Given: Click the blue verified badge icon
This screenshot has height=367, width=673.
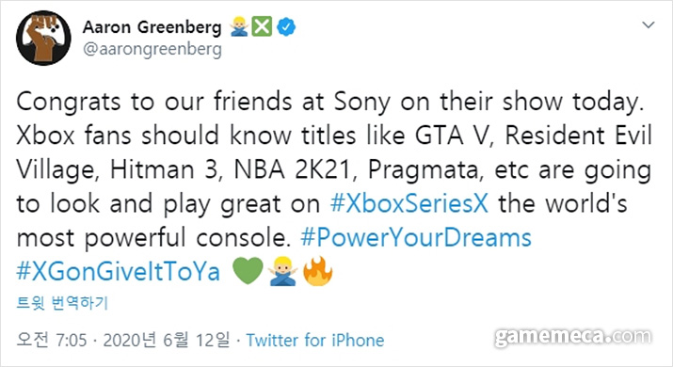Looking at the screenshot, I should [286, 26].
